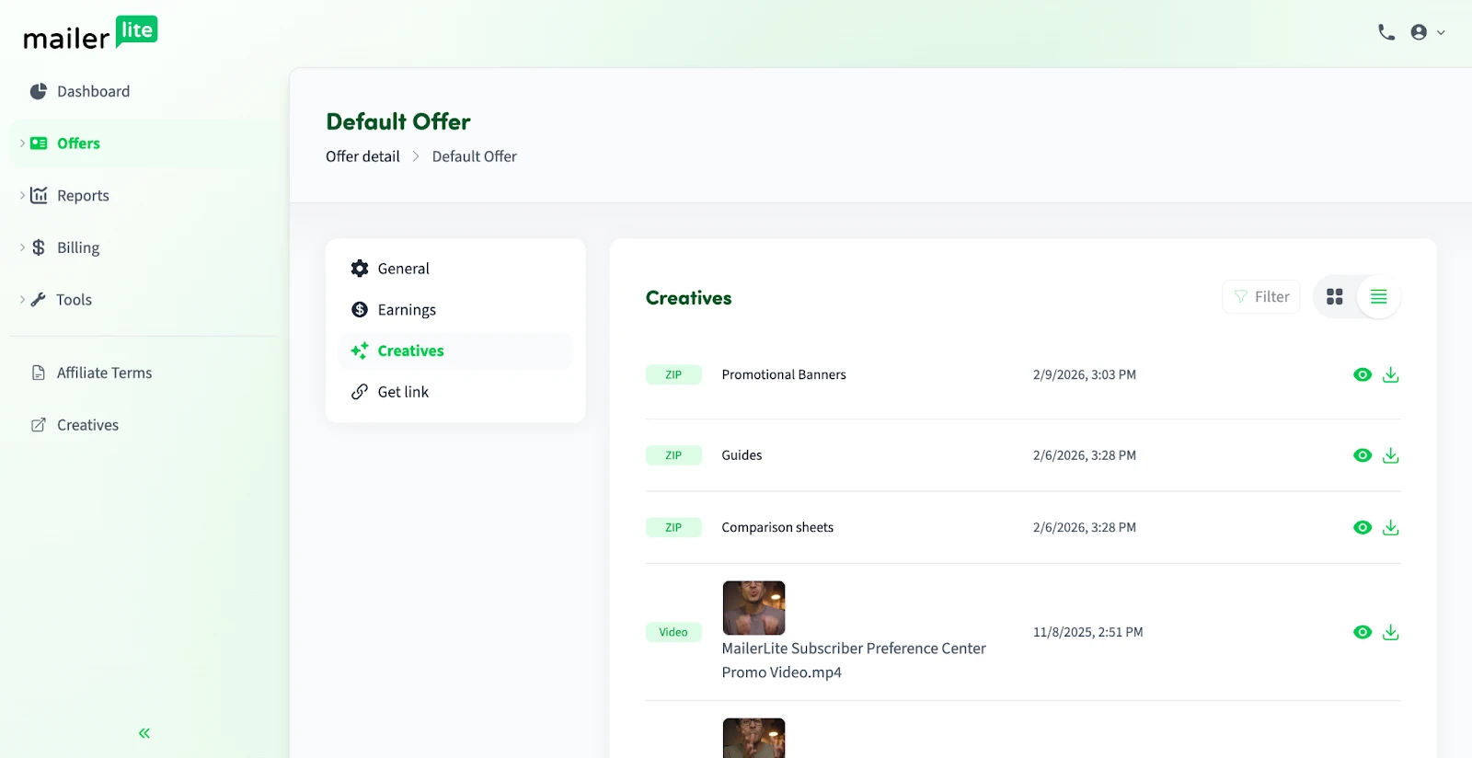
Task: Preview Guides with the eye icon
Action: 1363,455
